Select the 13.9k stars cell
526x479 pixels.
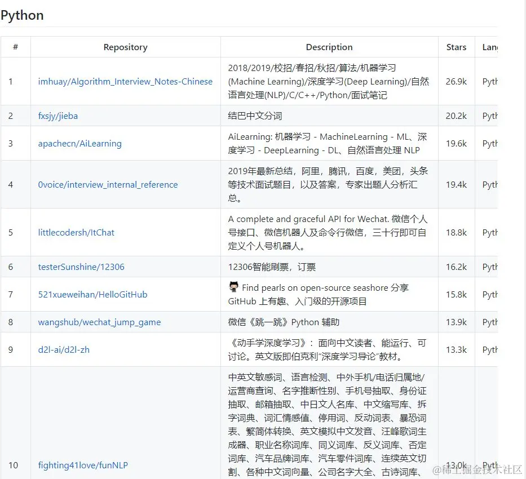tap(456, 322)
